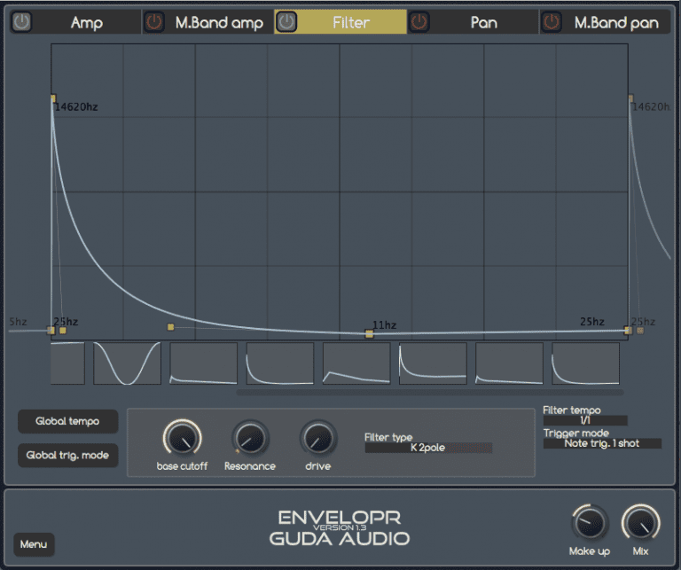This screenshot has width=681, height=570.
Task: Choose the fourth preset thumbnail with steep decay
Action: [x=280, y=363]
